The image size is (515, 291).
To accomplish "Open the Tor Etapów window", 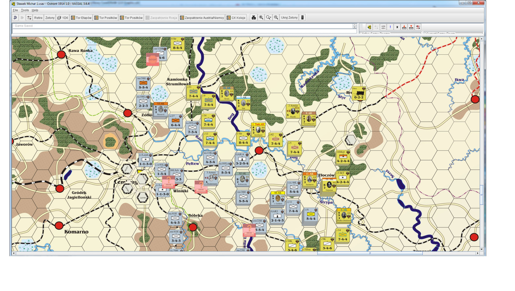I will [x=81, y=18].
